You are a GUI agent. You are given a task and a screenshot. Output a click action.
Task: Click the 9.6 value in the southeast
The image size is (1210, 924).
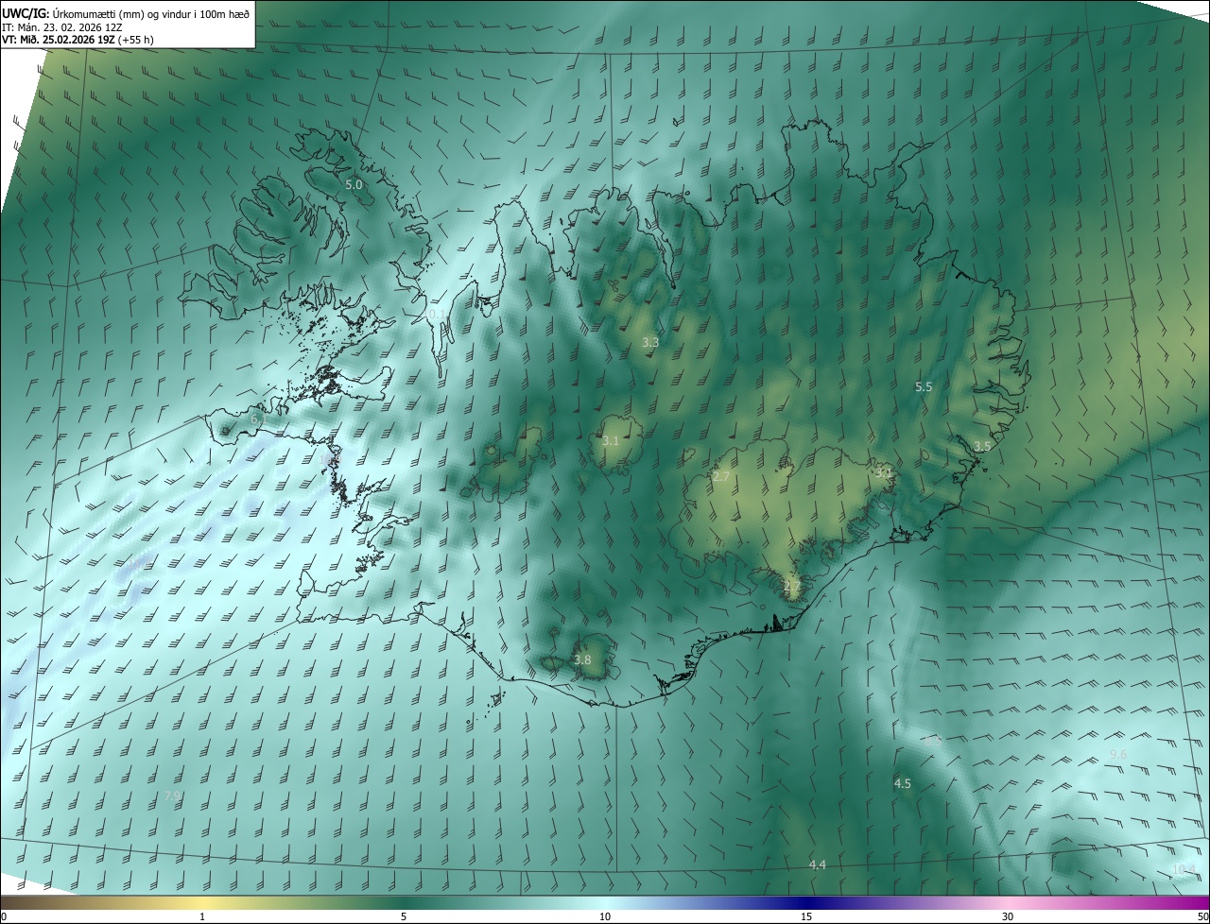(x=1118, y=754)
